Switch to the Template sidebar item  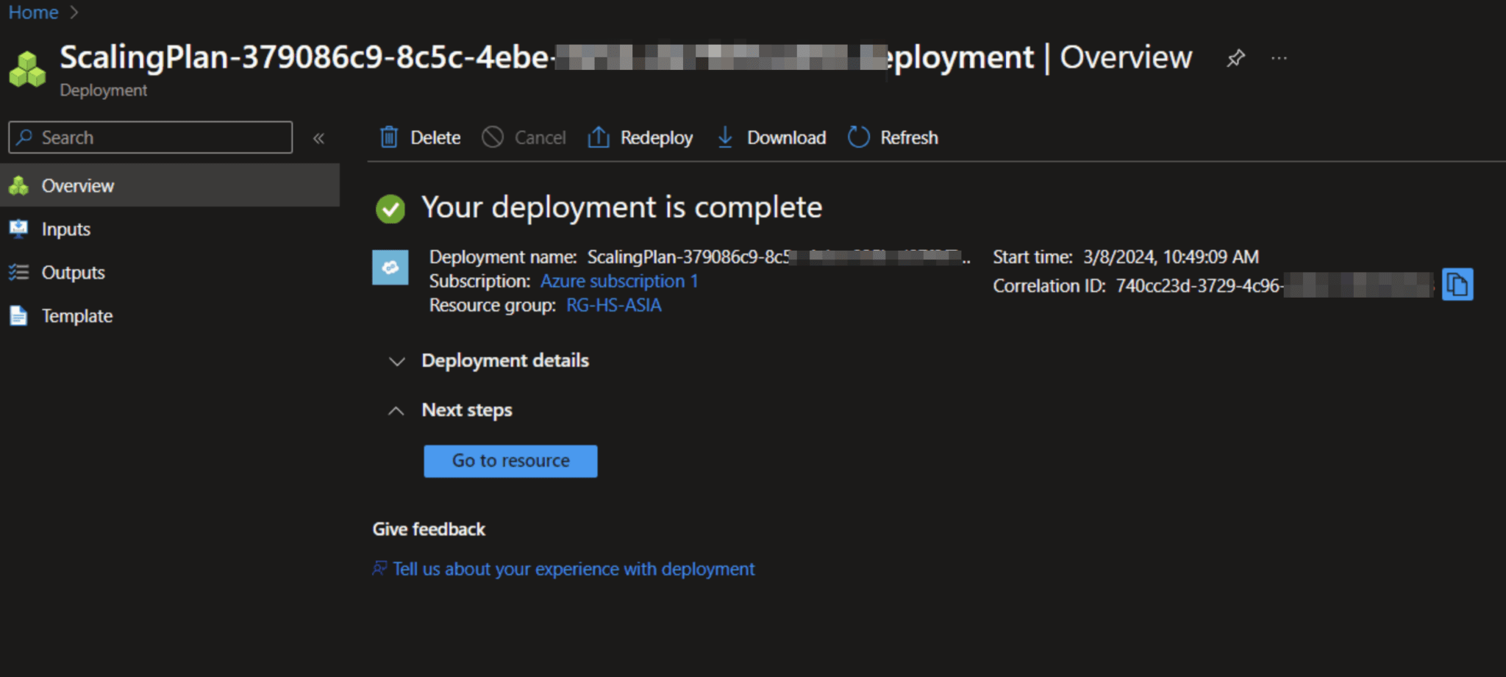77,315
